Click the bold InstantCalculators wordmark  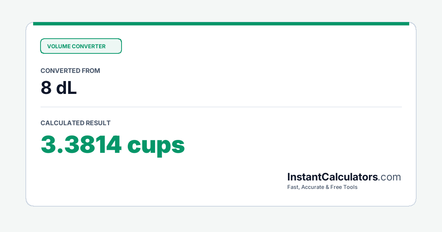pos(333,177)
